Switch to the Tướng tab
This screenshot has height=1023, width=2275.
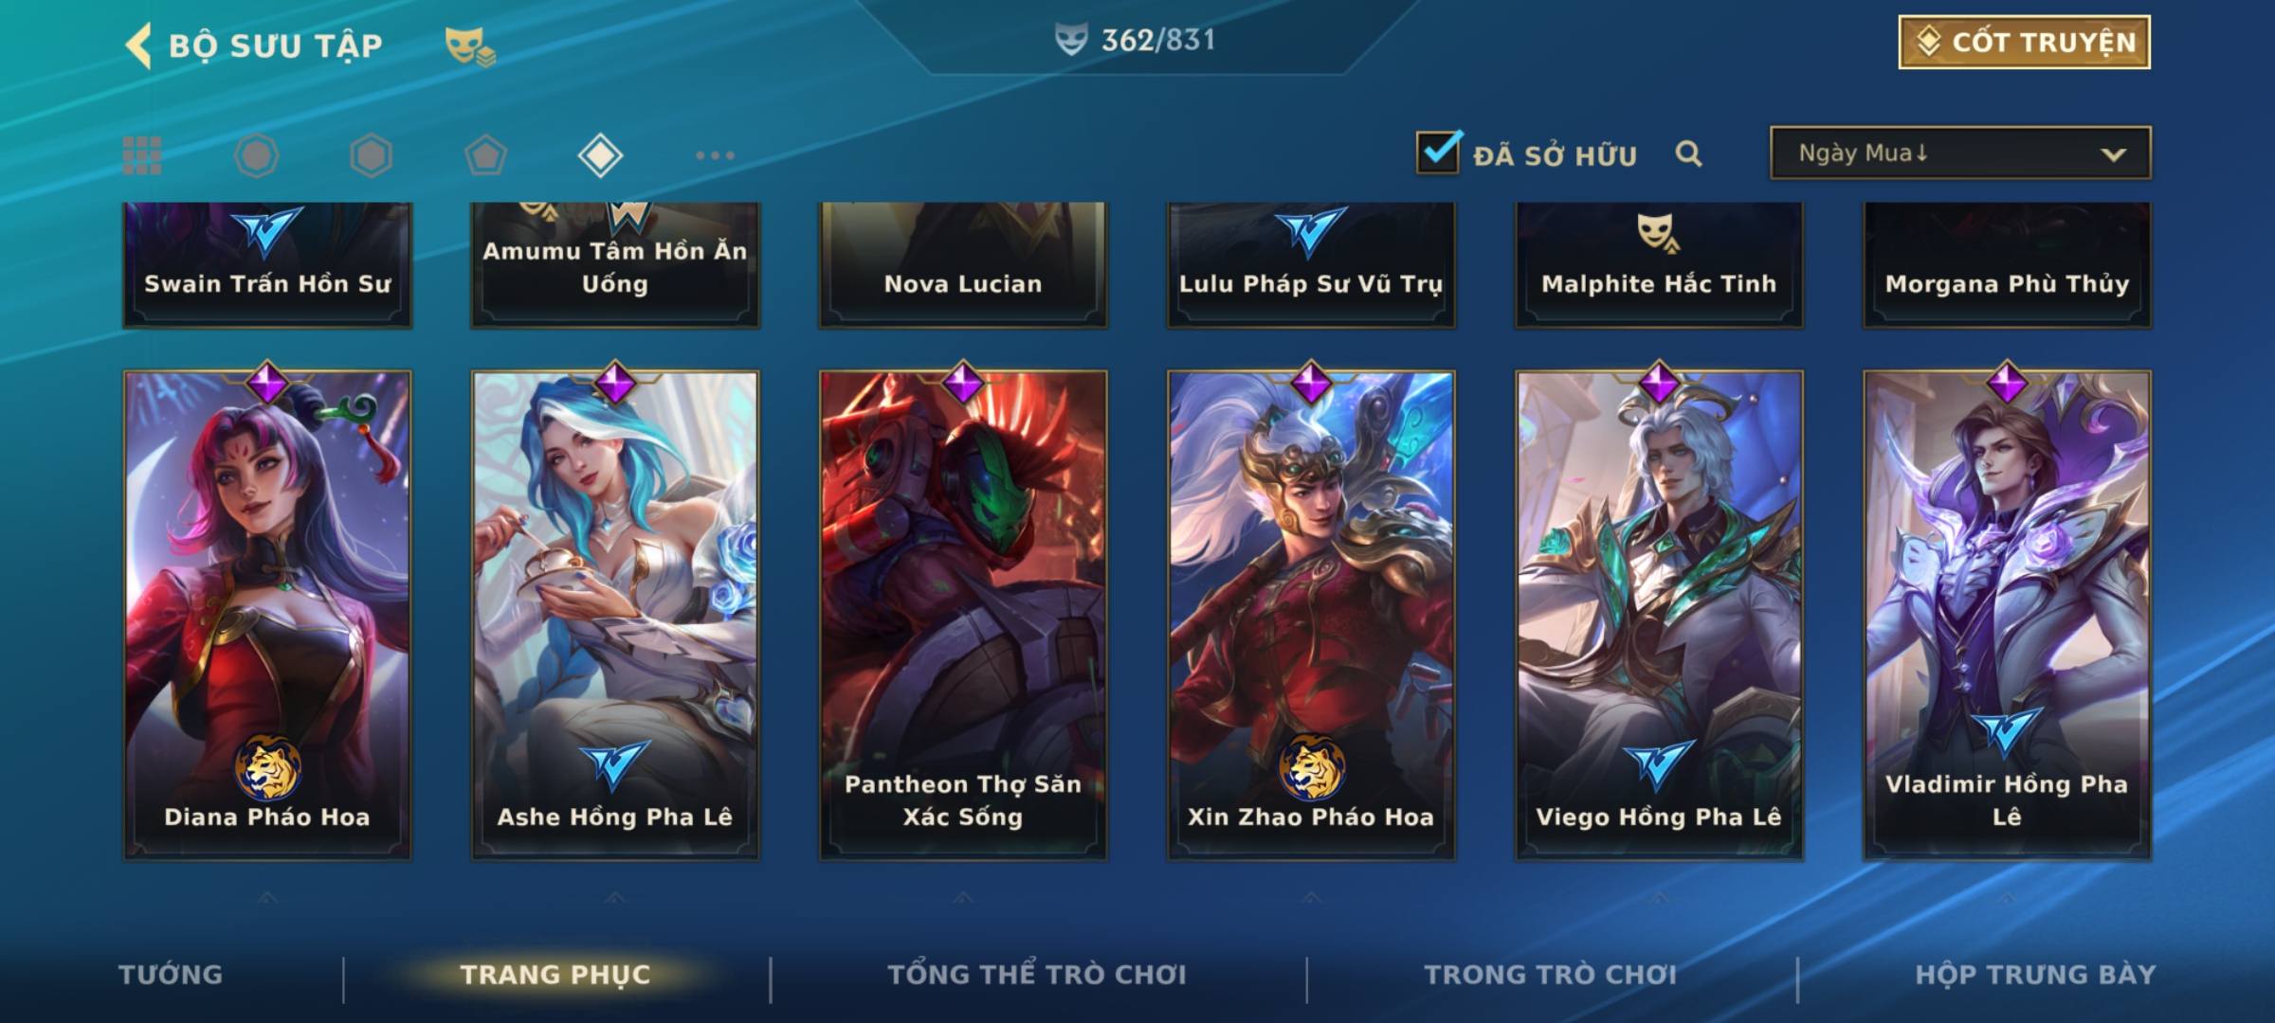coord(171,975)
